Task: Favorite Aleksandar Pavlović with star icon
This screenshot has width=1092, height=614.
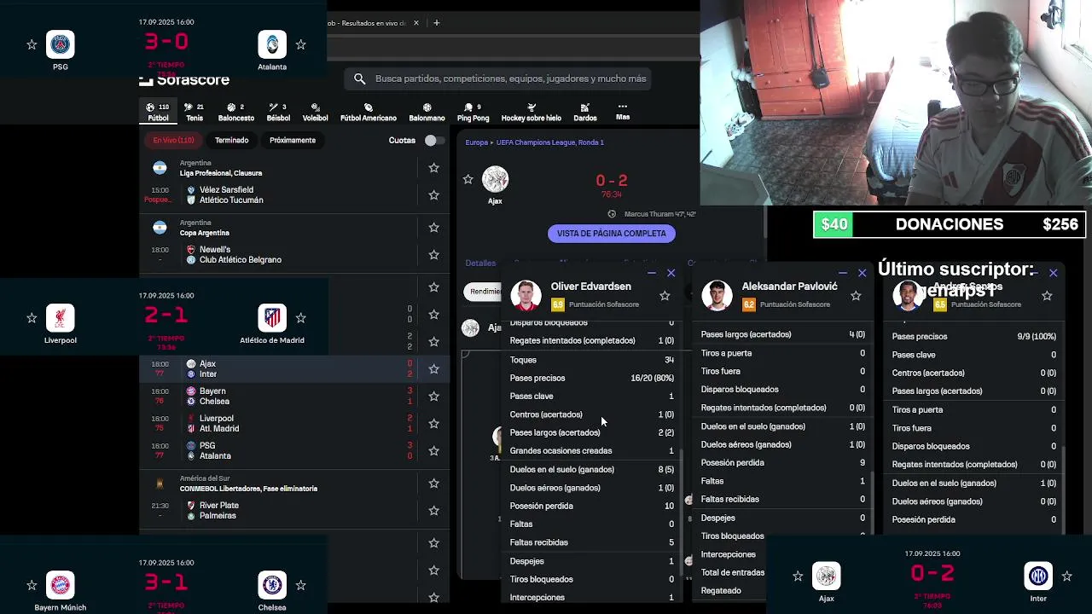Action: click(856, 295)
